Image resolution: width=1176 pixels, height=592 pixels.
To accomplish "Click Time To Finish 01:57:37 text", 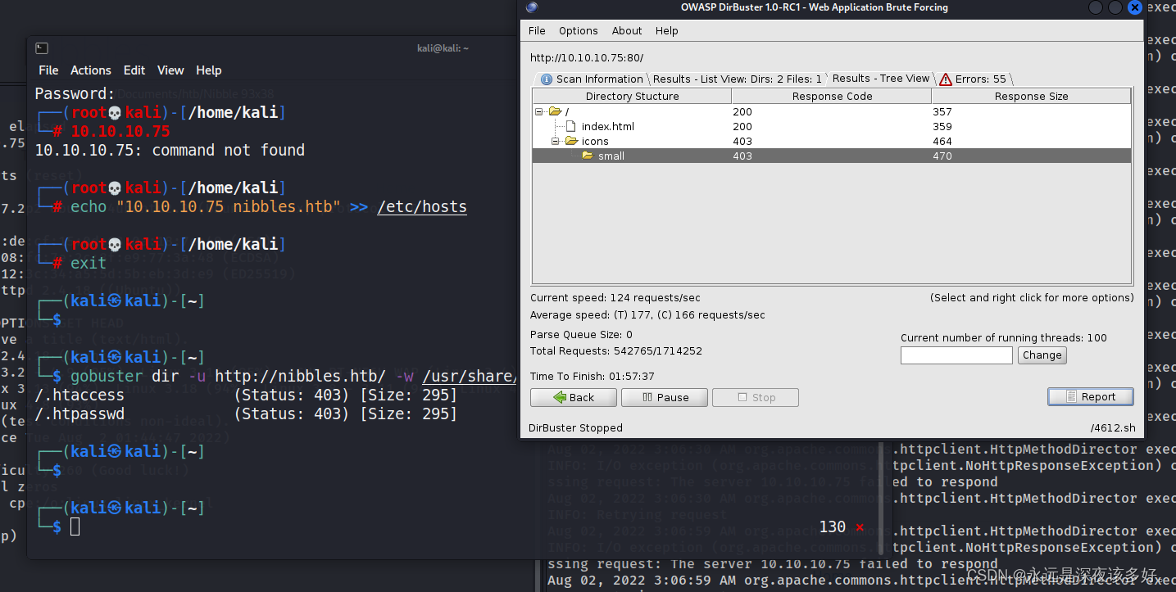I will [593, 377].
